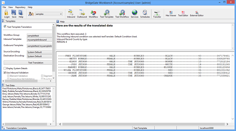The width and height of the screenshot is (236, 131).
Task: Open the Workflow tool
Action: pos(93,14)
